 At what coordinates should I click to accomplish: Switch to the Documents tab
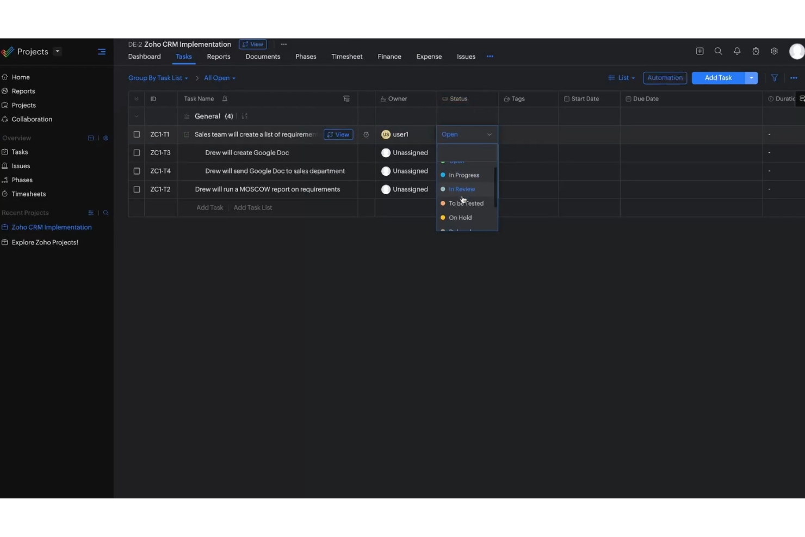[263, 57]
